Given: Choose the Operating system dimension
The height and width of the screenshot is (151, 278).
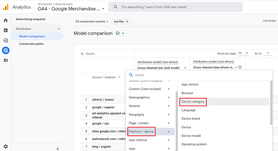Looking at the screenshot, I should coord(194,144).
